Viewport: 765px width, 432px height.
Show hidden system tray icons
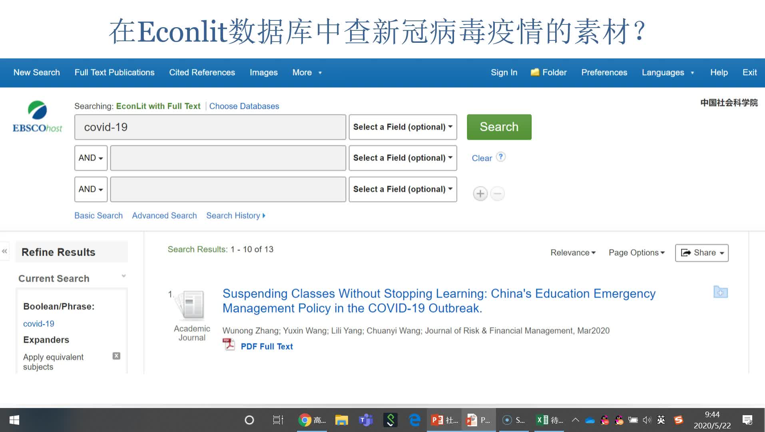tap(575, 420)
